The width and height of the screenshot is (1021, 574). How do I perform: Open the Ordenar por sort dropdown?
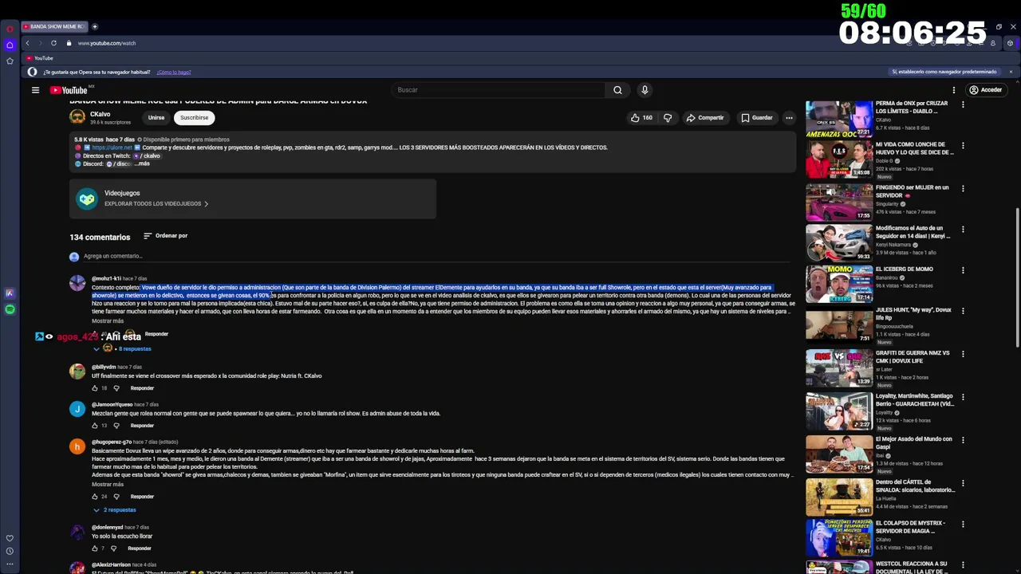(x=166, y=236)
